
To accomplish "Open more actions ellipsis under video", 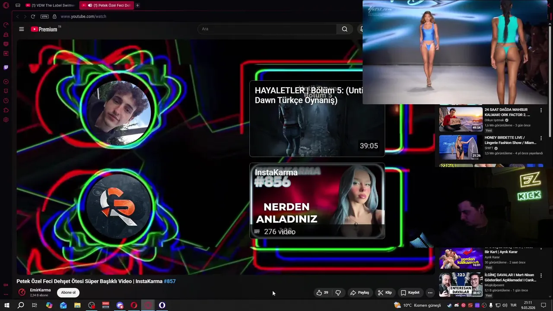I will point(430,292).
